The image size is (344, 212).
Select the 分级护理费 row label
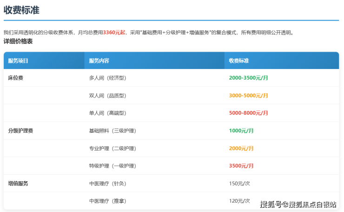[20, 131]
